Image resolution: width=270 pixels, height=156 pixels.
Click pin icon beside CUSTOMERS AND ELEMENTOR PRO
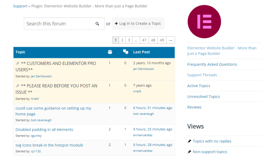tap(18, 63)
